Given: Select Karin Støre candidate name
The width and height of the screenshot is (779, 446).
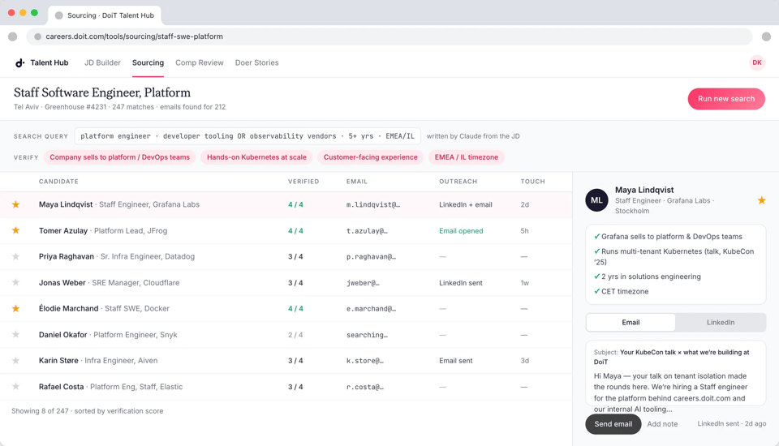Looking at the screenshot, I should click(58, 361).
